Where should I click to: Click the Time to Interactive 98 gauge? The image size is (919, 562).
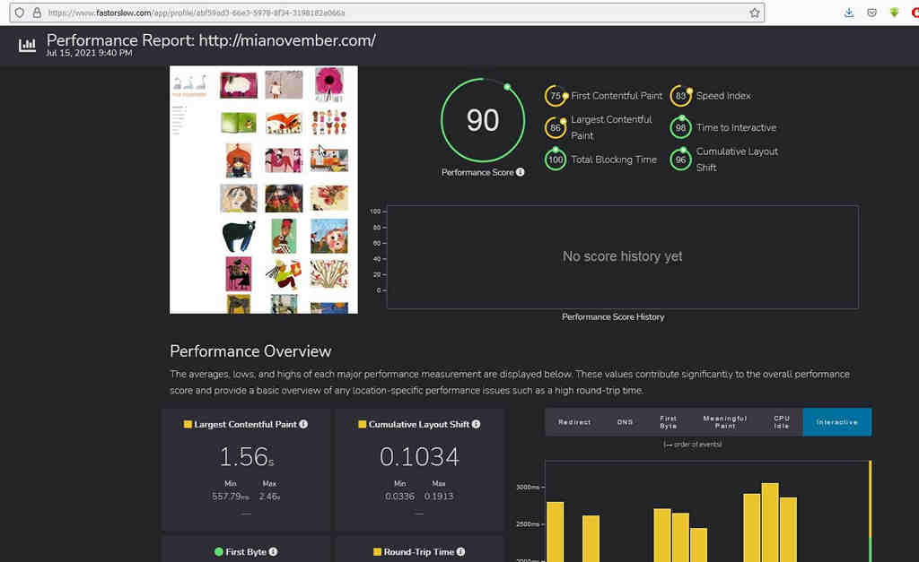[680, 127]
